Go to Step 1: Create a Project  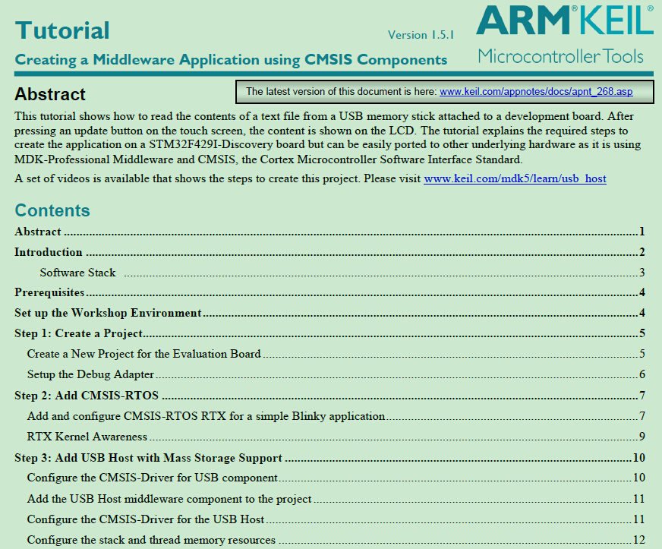(329, 333)
